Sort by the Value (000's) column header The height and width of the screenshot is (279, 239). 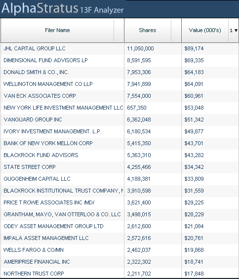tap(205, 30)
